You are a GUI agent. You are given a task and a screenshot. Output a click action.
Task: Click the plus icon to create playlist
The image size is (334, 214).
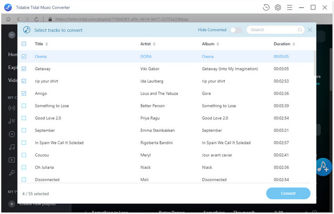tap(12, 204)
